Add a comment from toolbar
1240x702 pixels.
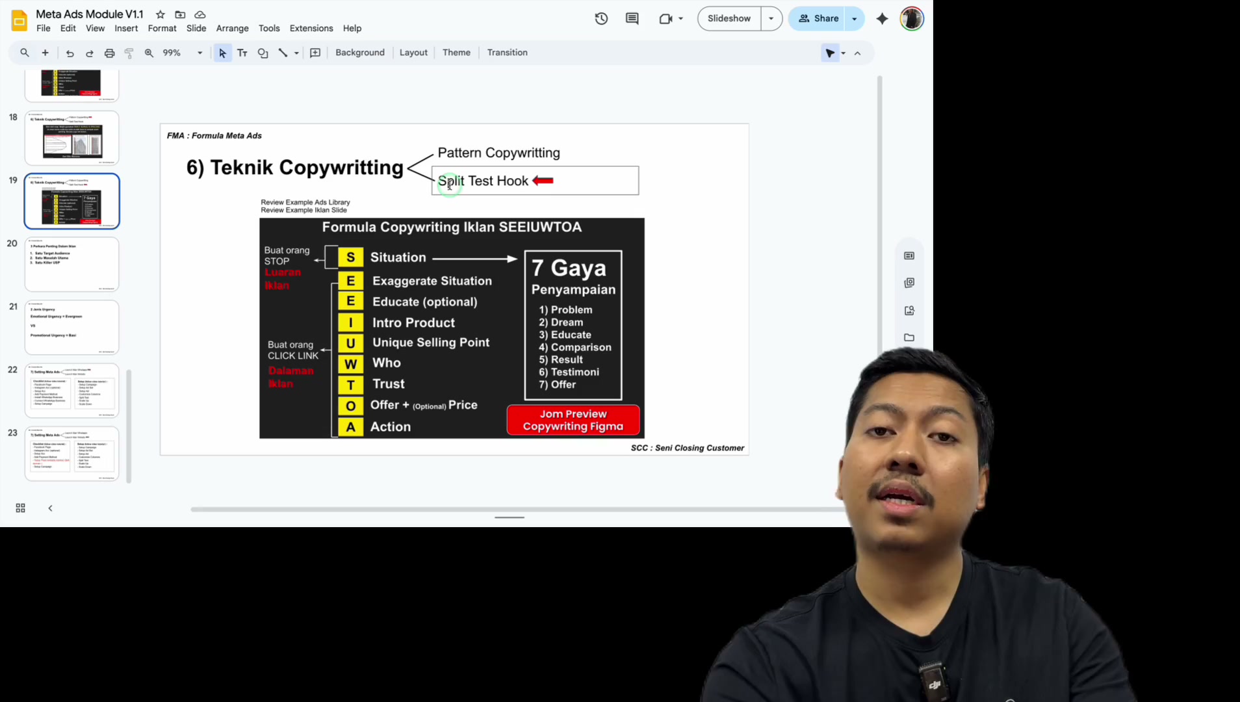[x=315, y=53]
